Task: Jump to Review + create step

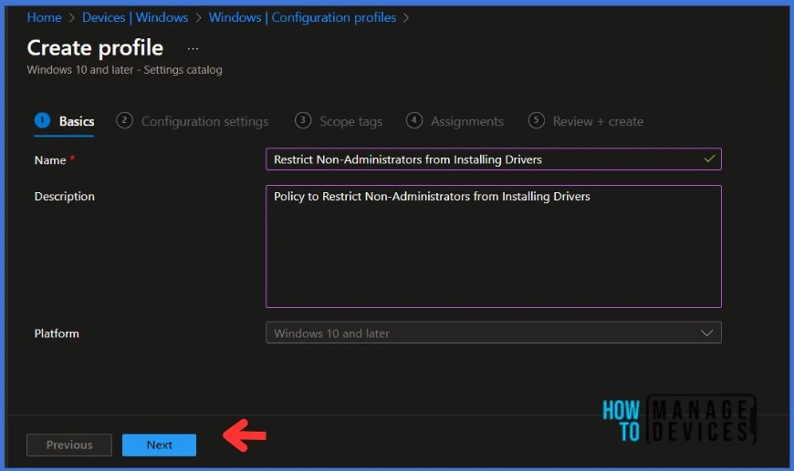Action: (x=586, y=121)
